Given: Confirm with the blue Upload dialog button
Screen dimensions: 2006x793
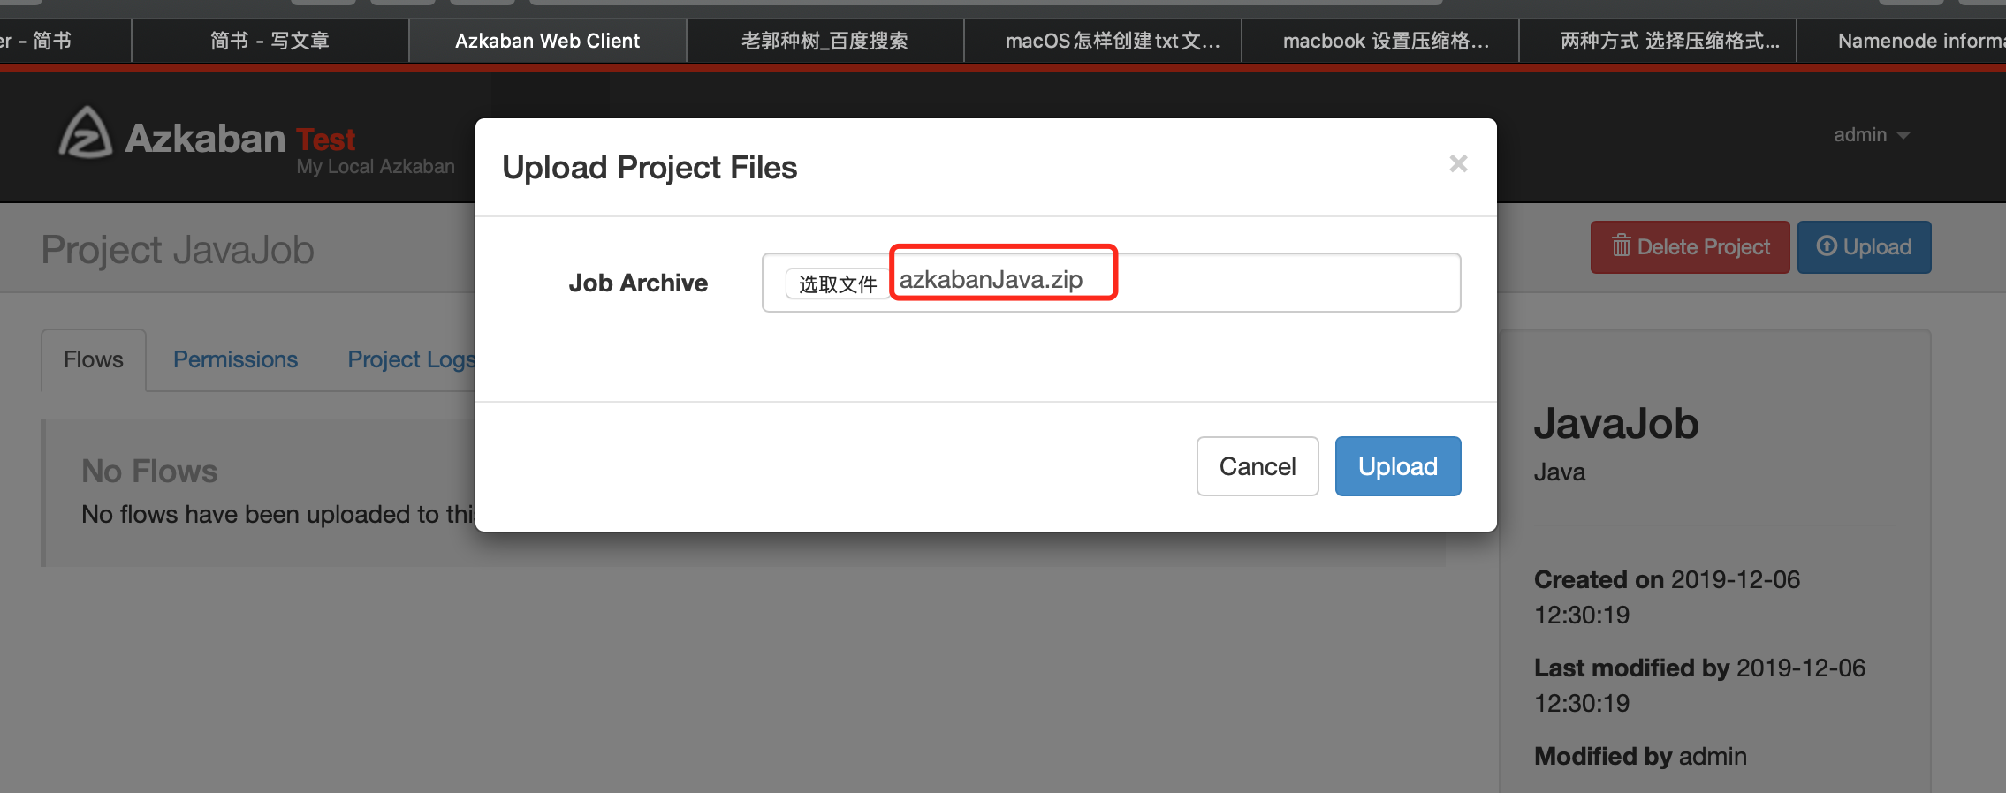Looking at the screenshot, I should tap(1398, 466).
